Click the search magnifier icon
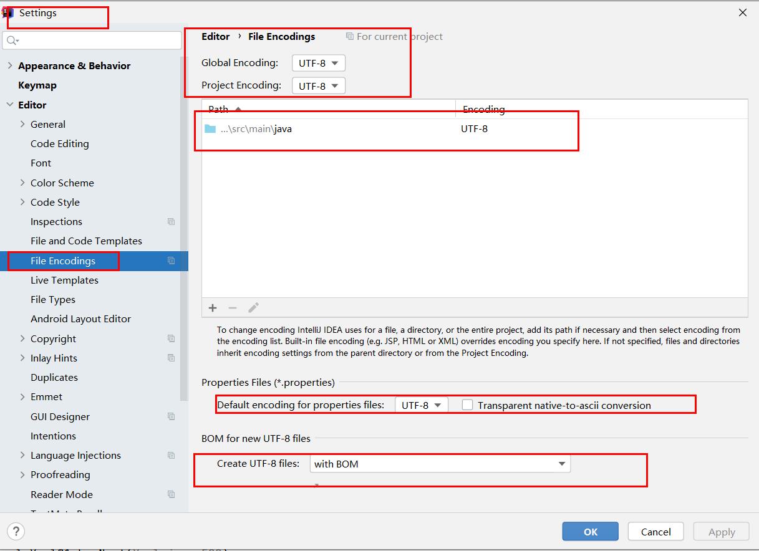Screen dimensions: 759x551 12,41
